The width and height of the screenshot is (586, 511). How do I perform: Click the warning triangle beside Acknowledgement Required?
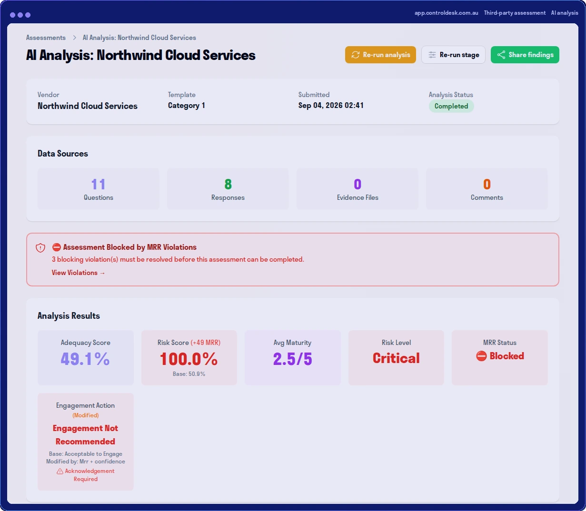(60, 472)
